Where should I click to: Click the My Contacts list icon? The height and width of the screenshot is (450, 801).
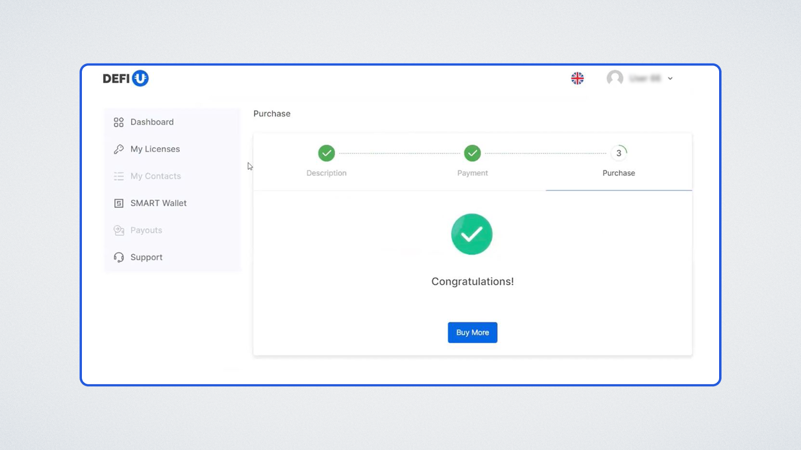tap(119, 176)
